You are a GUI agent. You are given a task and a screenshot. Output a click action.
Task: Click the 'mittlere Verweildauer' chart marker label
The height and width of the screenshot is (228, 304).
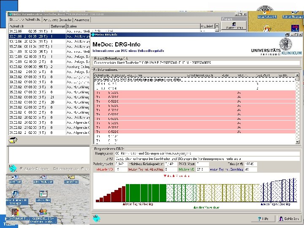click(206, 207)
